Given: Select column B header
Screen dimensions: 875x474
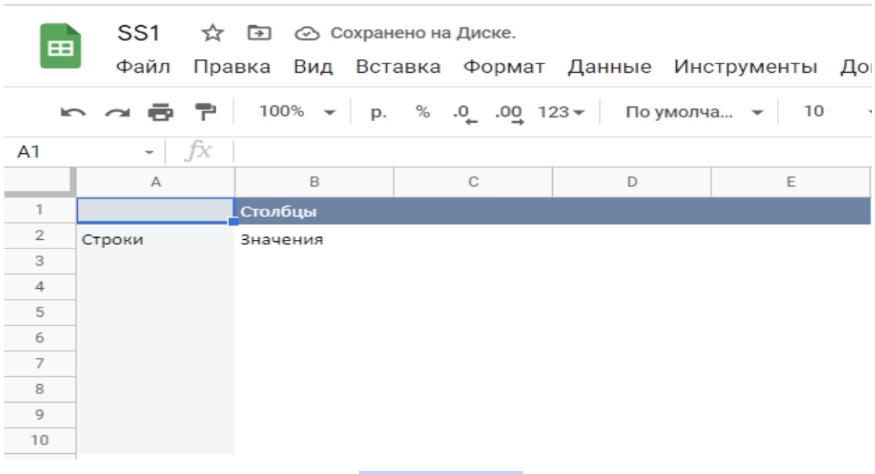Looking at the screenshot, I should (314, 183).
